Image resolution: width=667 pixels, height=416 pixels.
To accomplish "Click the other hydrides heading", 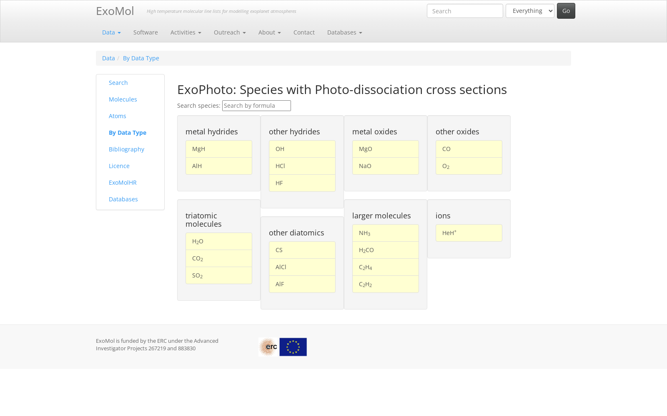I will (294, 132).
